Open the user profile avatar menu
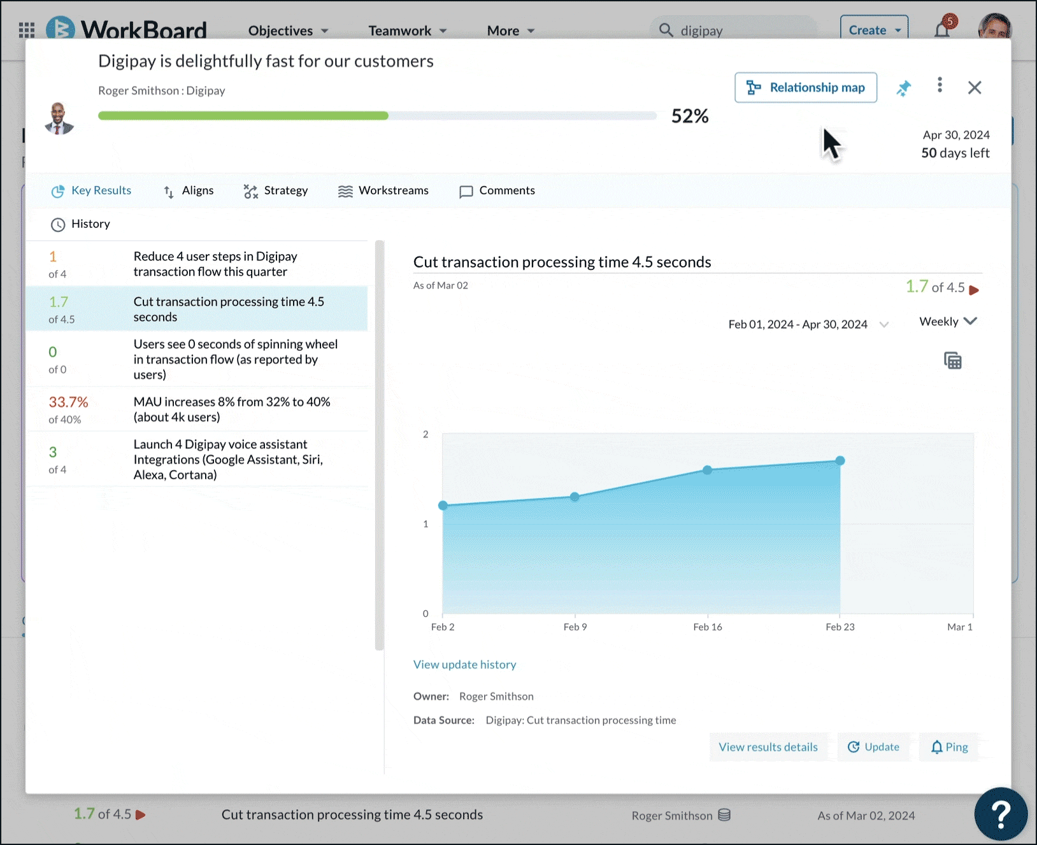 (x=994, y=28)
